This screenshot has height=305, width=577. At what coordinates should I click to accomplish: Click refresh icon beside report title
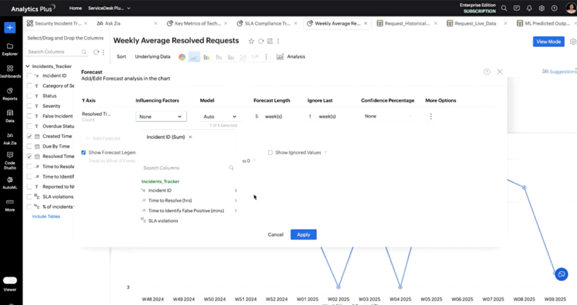point(261,41)
